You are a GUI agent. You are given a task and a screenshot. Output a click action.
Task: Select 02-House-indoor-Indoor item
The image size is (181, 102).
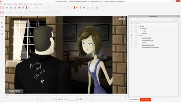point(148,45)
